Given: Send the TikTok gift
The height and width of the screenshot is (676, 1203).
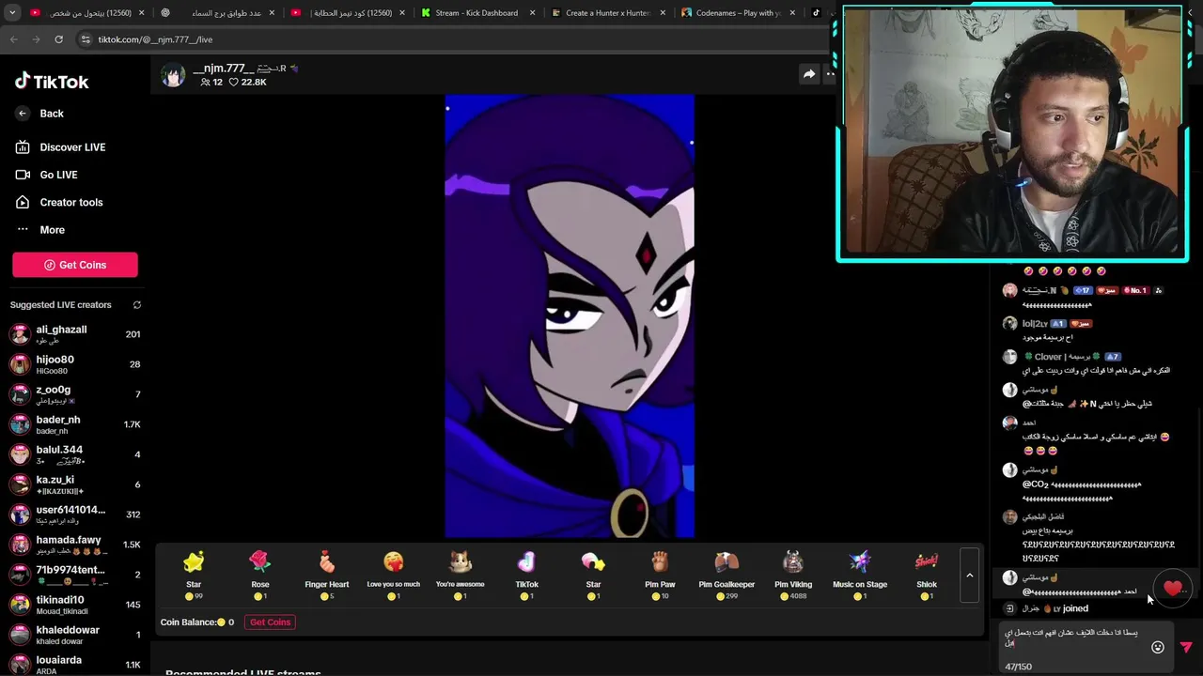Looking at the screenshot, I should (x=526, y=574).
